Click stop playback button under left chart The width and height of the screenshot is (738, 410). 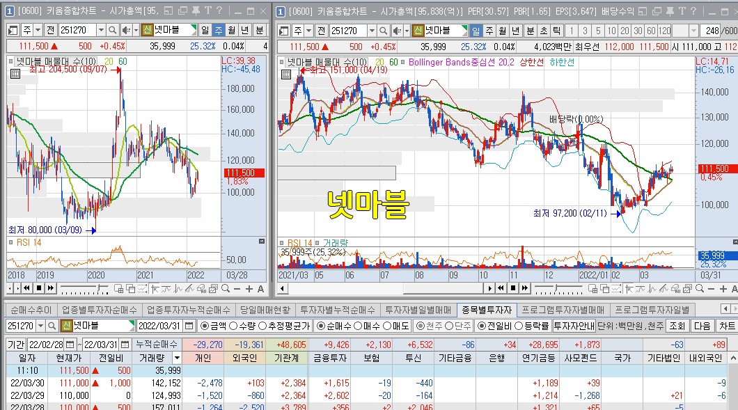pos(39,288)
